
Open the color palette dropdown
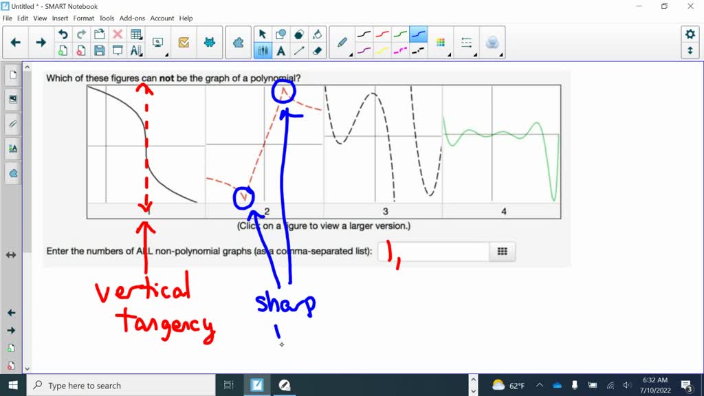pos(441,43)
